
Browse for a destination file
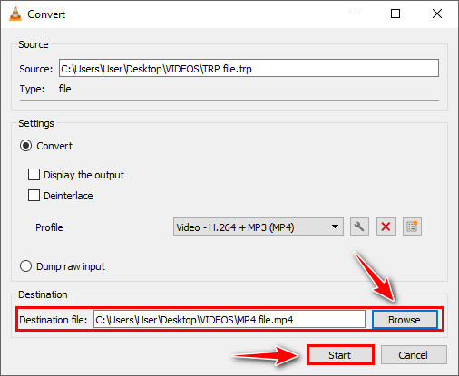click(405, 320)
